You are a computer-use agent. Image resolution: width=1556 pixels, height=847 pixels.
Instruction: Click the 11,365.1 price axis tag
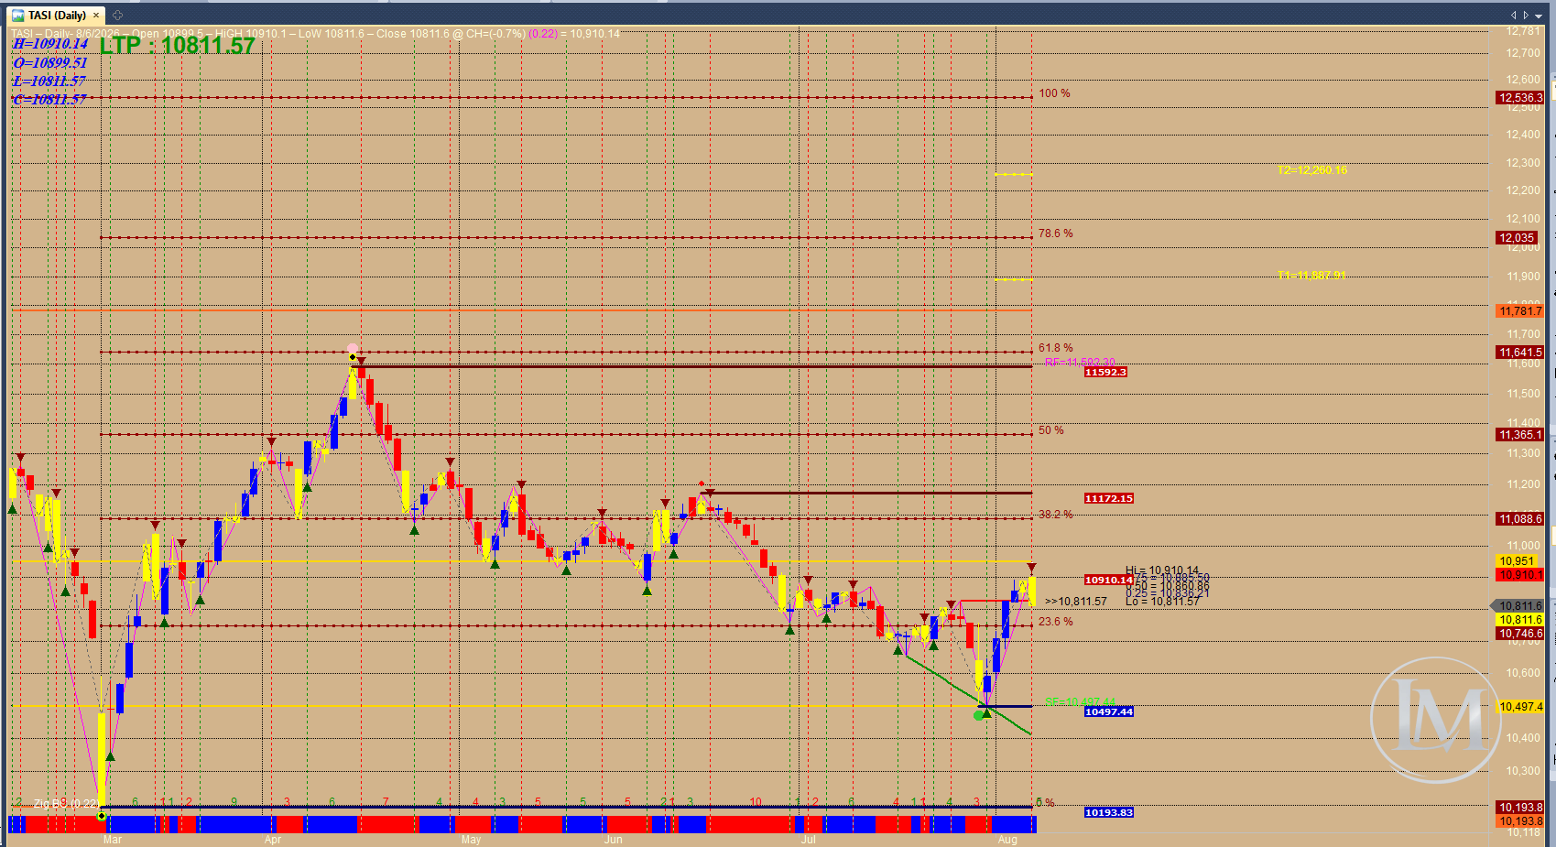tap(1520, 435)
